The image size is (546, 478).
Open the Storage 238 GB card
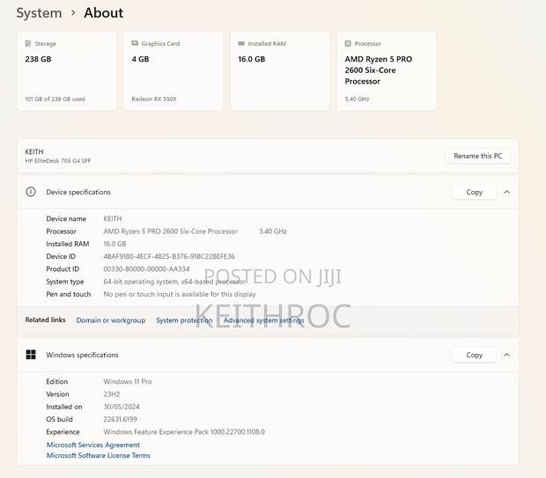(67, 71)
